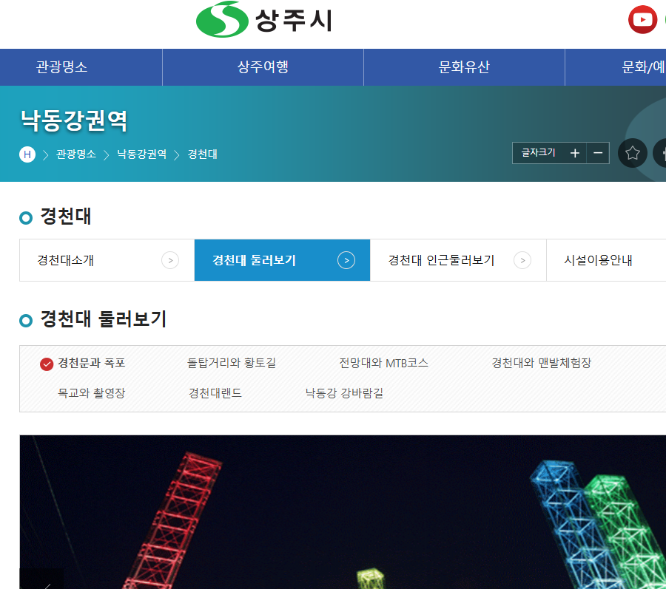
Task: Select 낙동강 강바람길 option
Action: click(x=344, y=393)
